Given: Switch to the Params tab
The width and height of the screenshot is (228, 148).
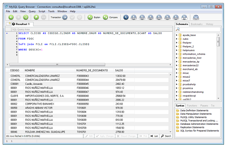Looking at the screenshot, I should pyautogui.click(x=204, y=106).
